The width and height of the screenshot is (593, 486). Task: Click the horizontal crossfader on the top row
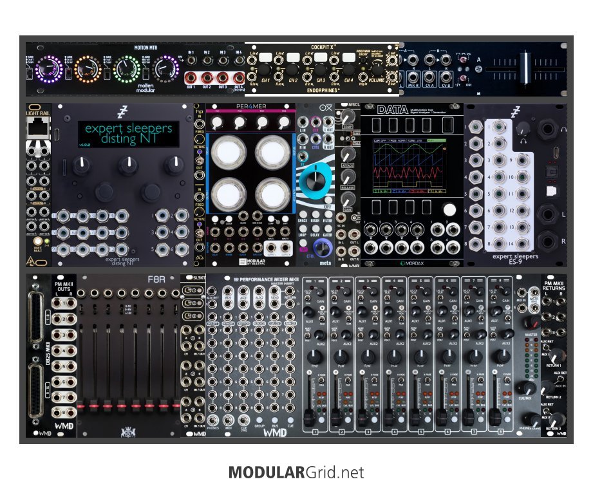[x=525, y=68]
